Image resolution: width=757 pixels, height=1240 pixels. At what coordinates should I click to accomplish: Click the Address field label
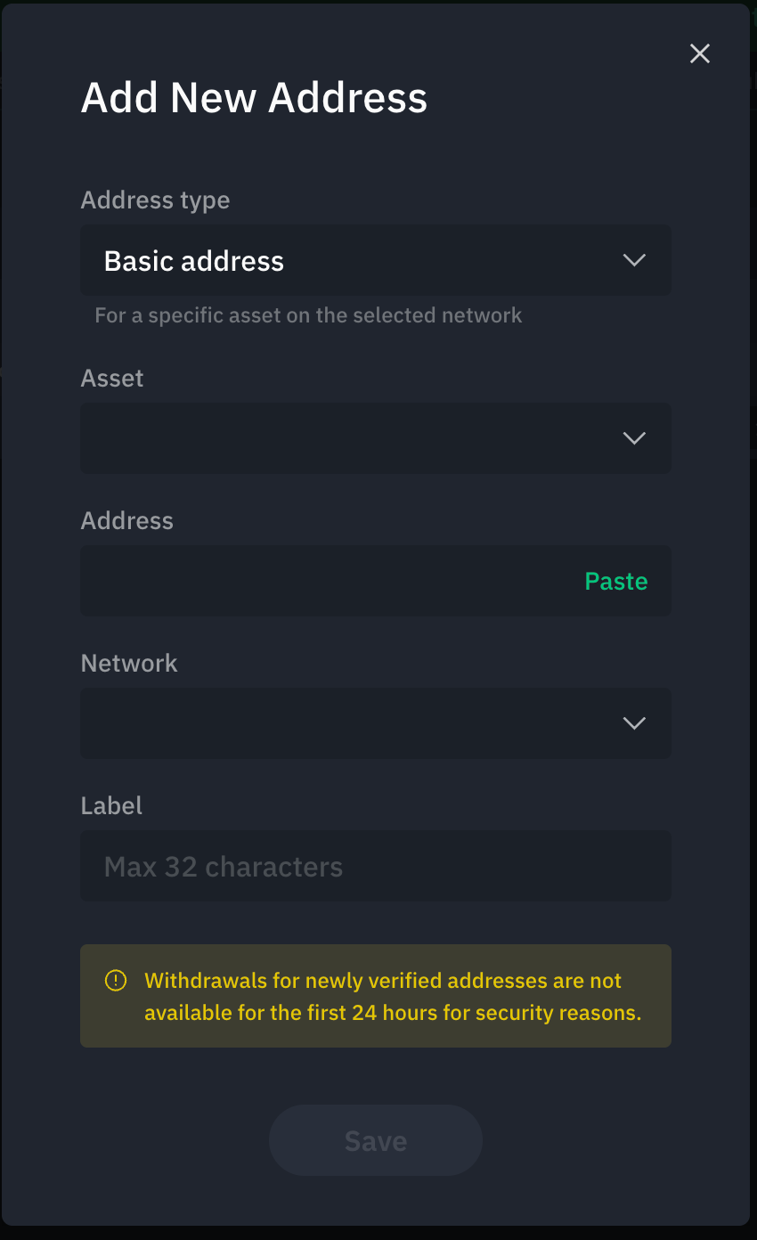click(127, 520)
